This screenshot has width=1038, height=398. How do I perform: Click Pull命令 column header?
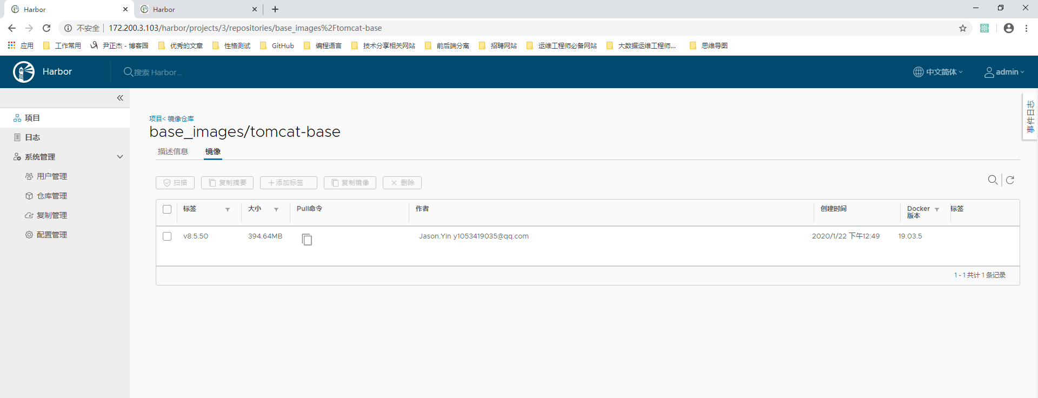coord(309,209)
